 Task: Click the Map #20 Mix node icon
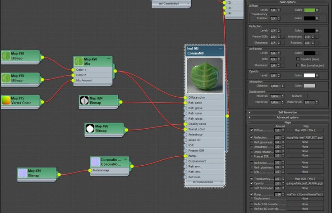[x=78, y=62]
